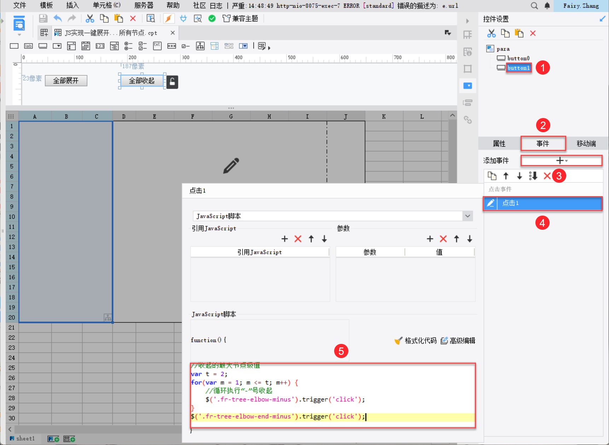The height and width of the screenshot is (445, 609).
Task: Open the 服务器 menu
Action: coord(144,5)
